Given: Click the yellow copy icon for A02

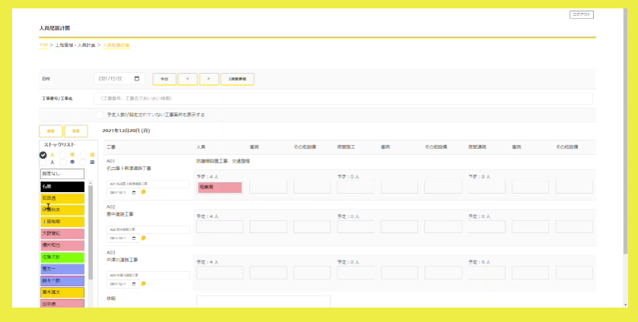Looking at the screenshot, I should click(143, 238).
